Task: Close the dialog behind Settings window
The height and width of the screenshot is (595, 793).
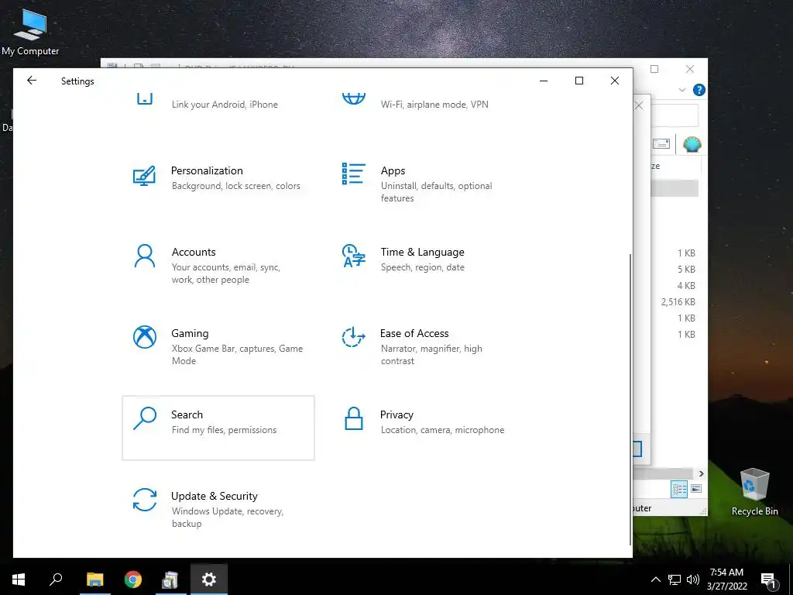Action: point(639,105)
